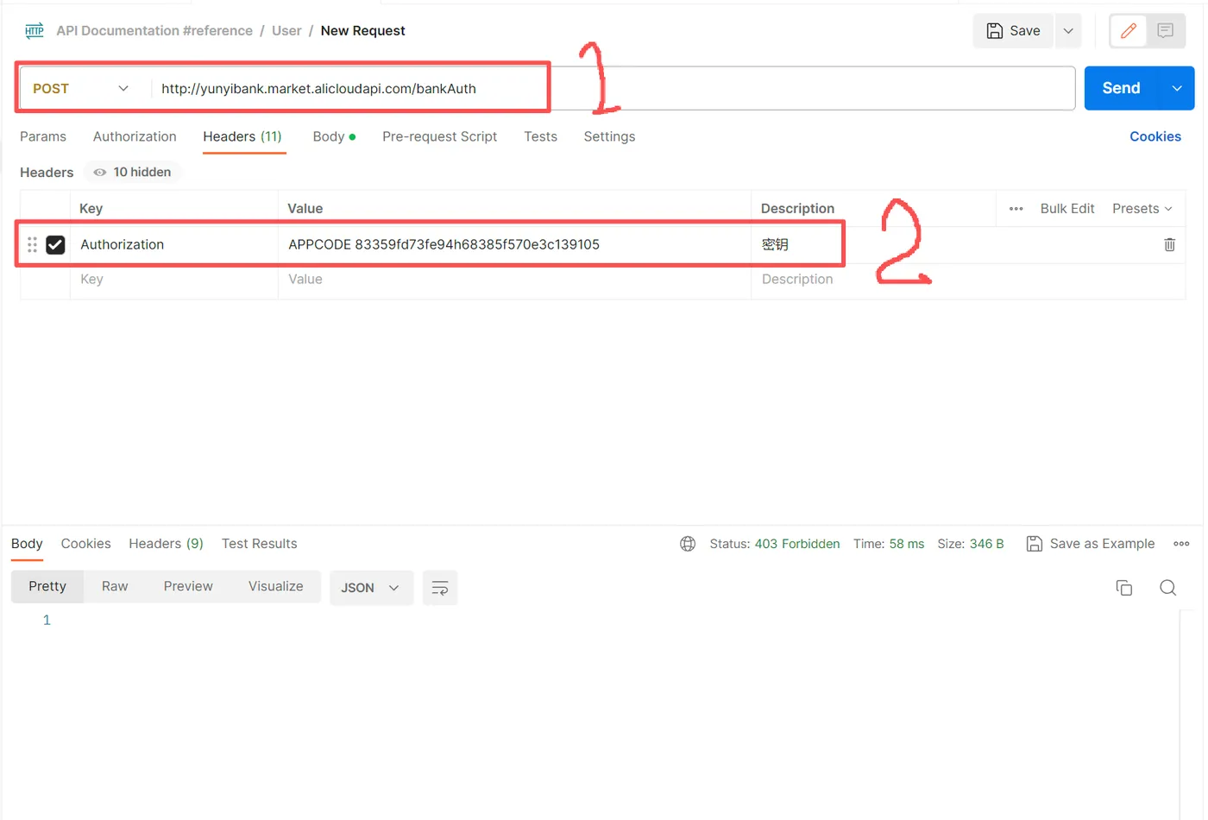The width and height of the screenshot is (1208, 820).
Task: Open the header table options ellipsis
Action: [x=1016, y=209]
